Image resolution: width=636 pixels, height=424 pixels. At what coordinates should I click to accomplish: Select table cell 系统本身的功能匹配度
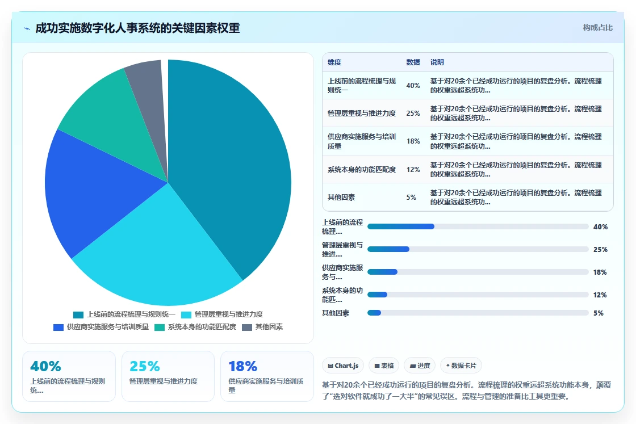(361, 170)
